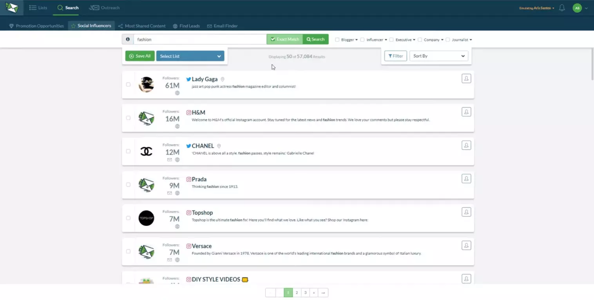Screen dimensions: 594x300
Task: Click the green Search button
Action: (x=316, y=39)
